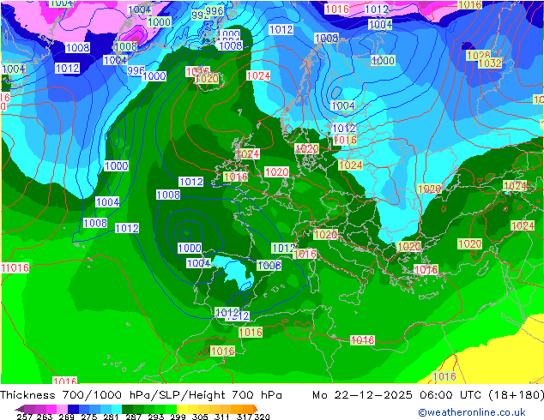Click the red 1020 label over the Netherlands

coord(276,172)
